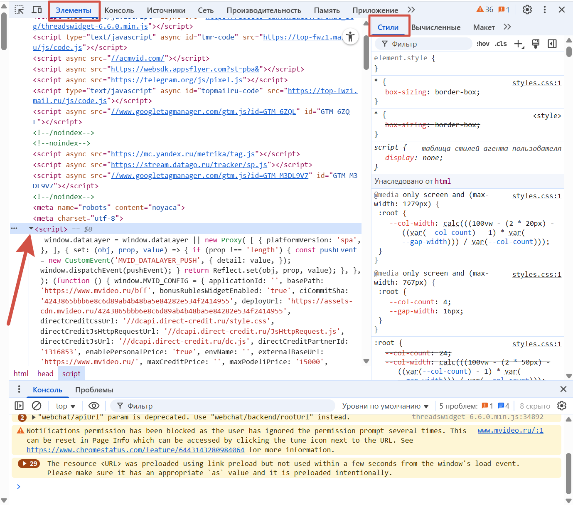The height and width of the screenshot is (505, 573).
Task: Open the top JavaScript context dropdown
Action: click(x=66, y=406)
